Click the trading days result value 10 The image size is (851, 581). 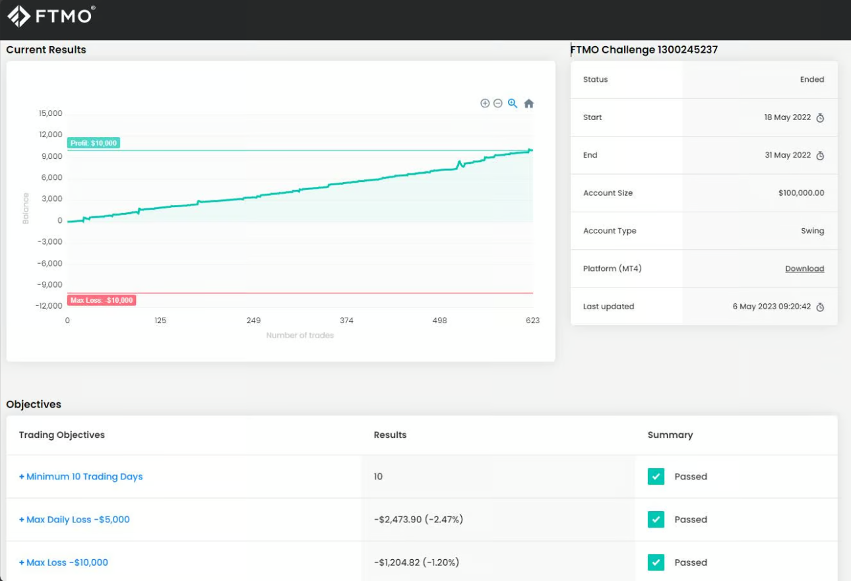click(x=378, y=477)
